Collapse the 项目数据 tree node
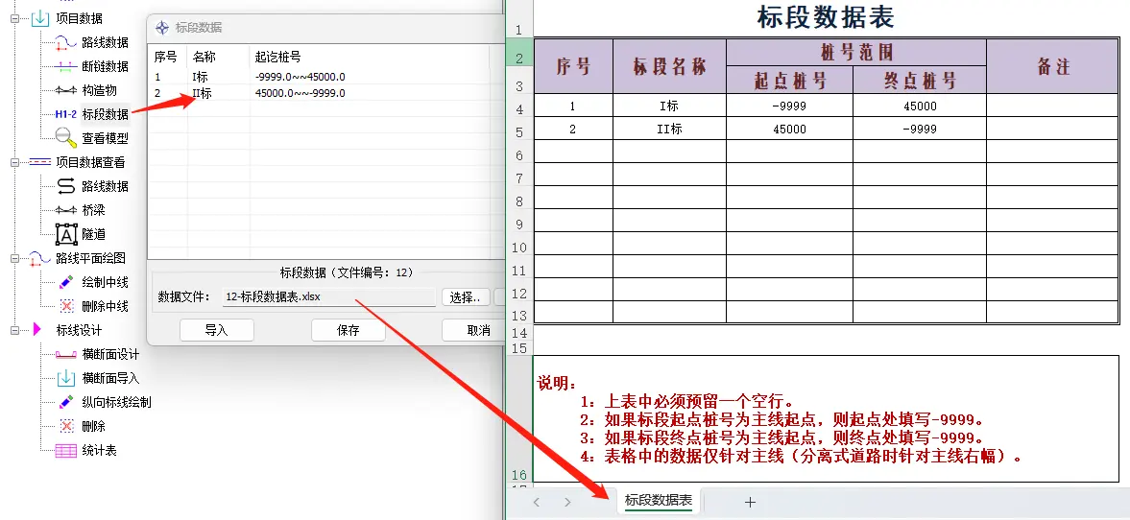The image size is (1130, 520). 16,18
